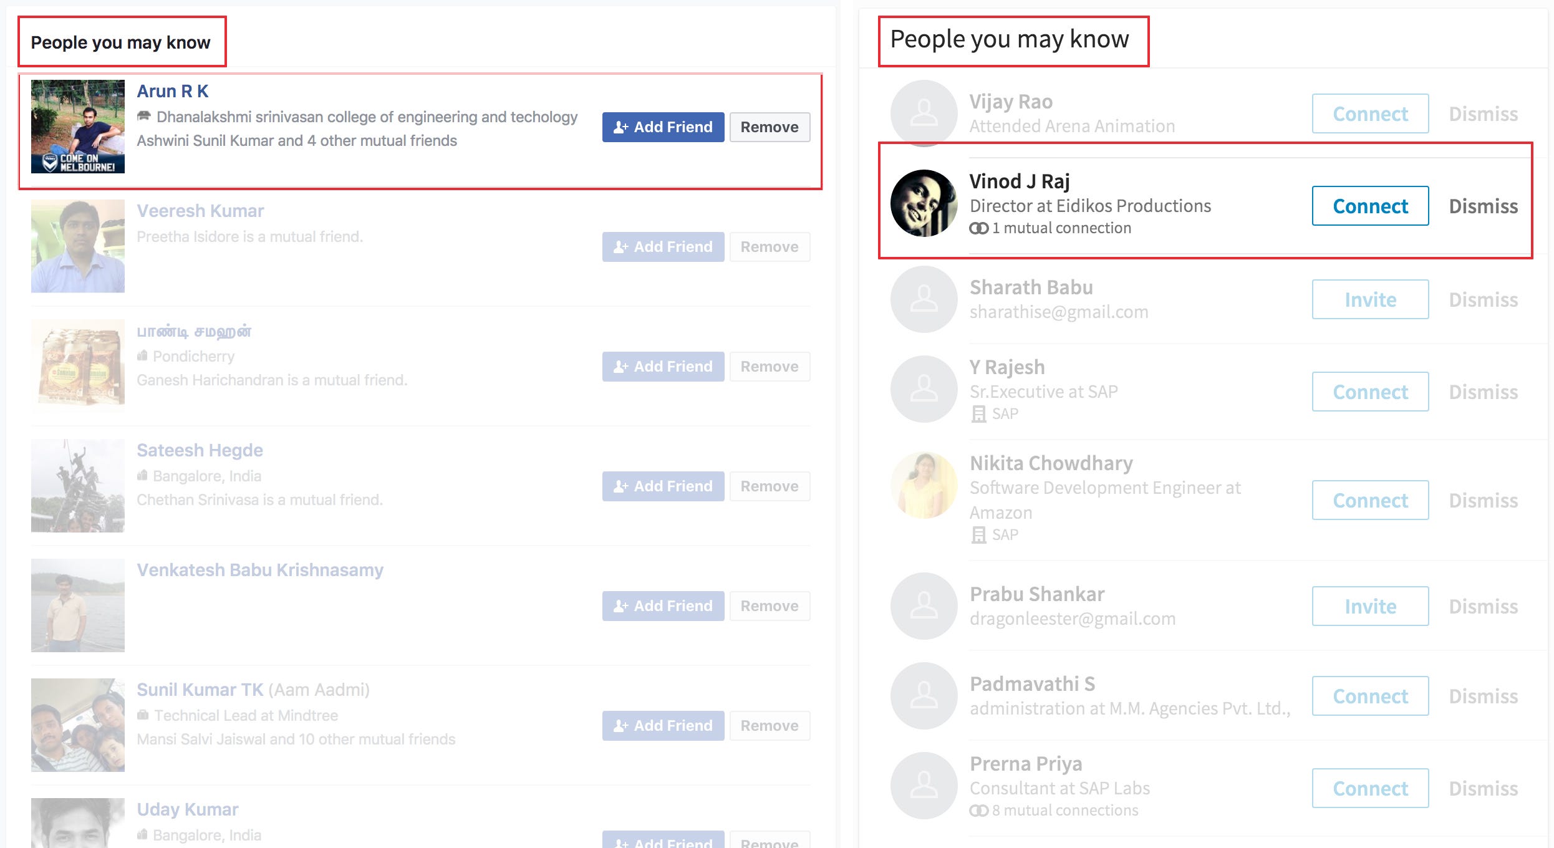Click the location pin beside Sateesh Hegde's Bangalore
Viewport: 1554px width, 848px height.
coord(143,475)
